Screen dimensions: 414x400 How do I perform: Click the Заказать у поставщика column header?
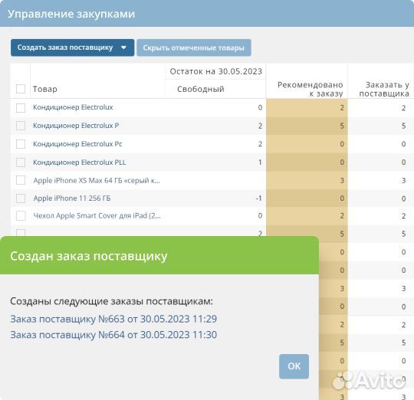[384, 89]
